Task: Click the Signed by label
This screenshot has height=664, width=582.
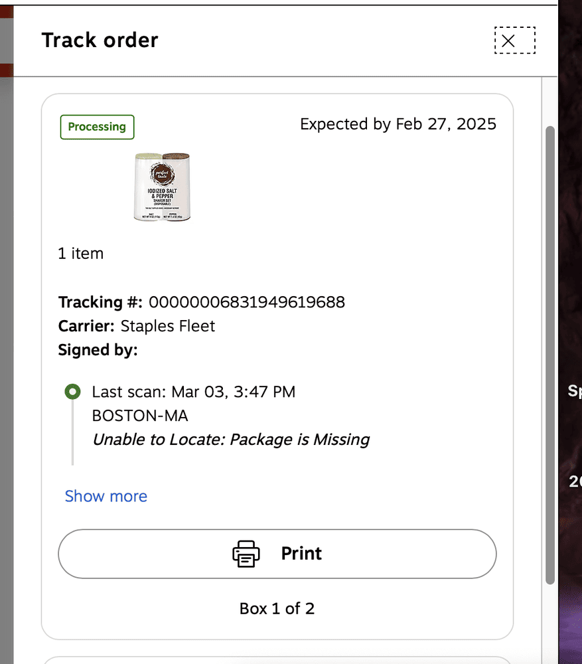Action: 98,350
